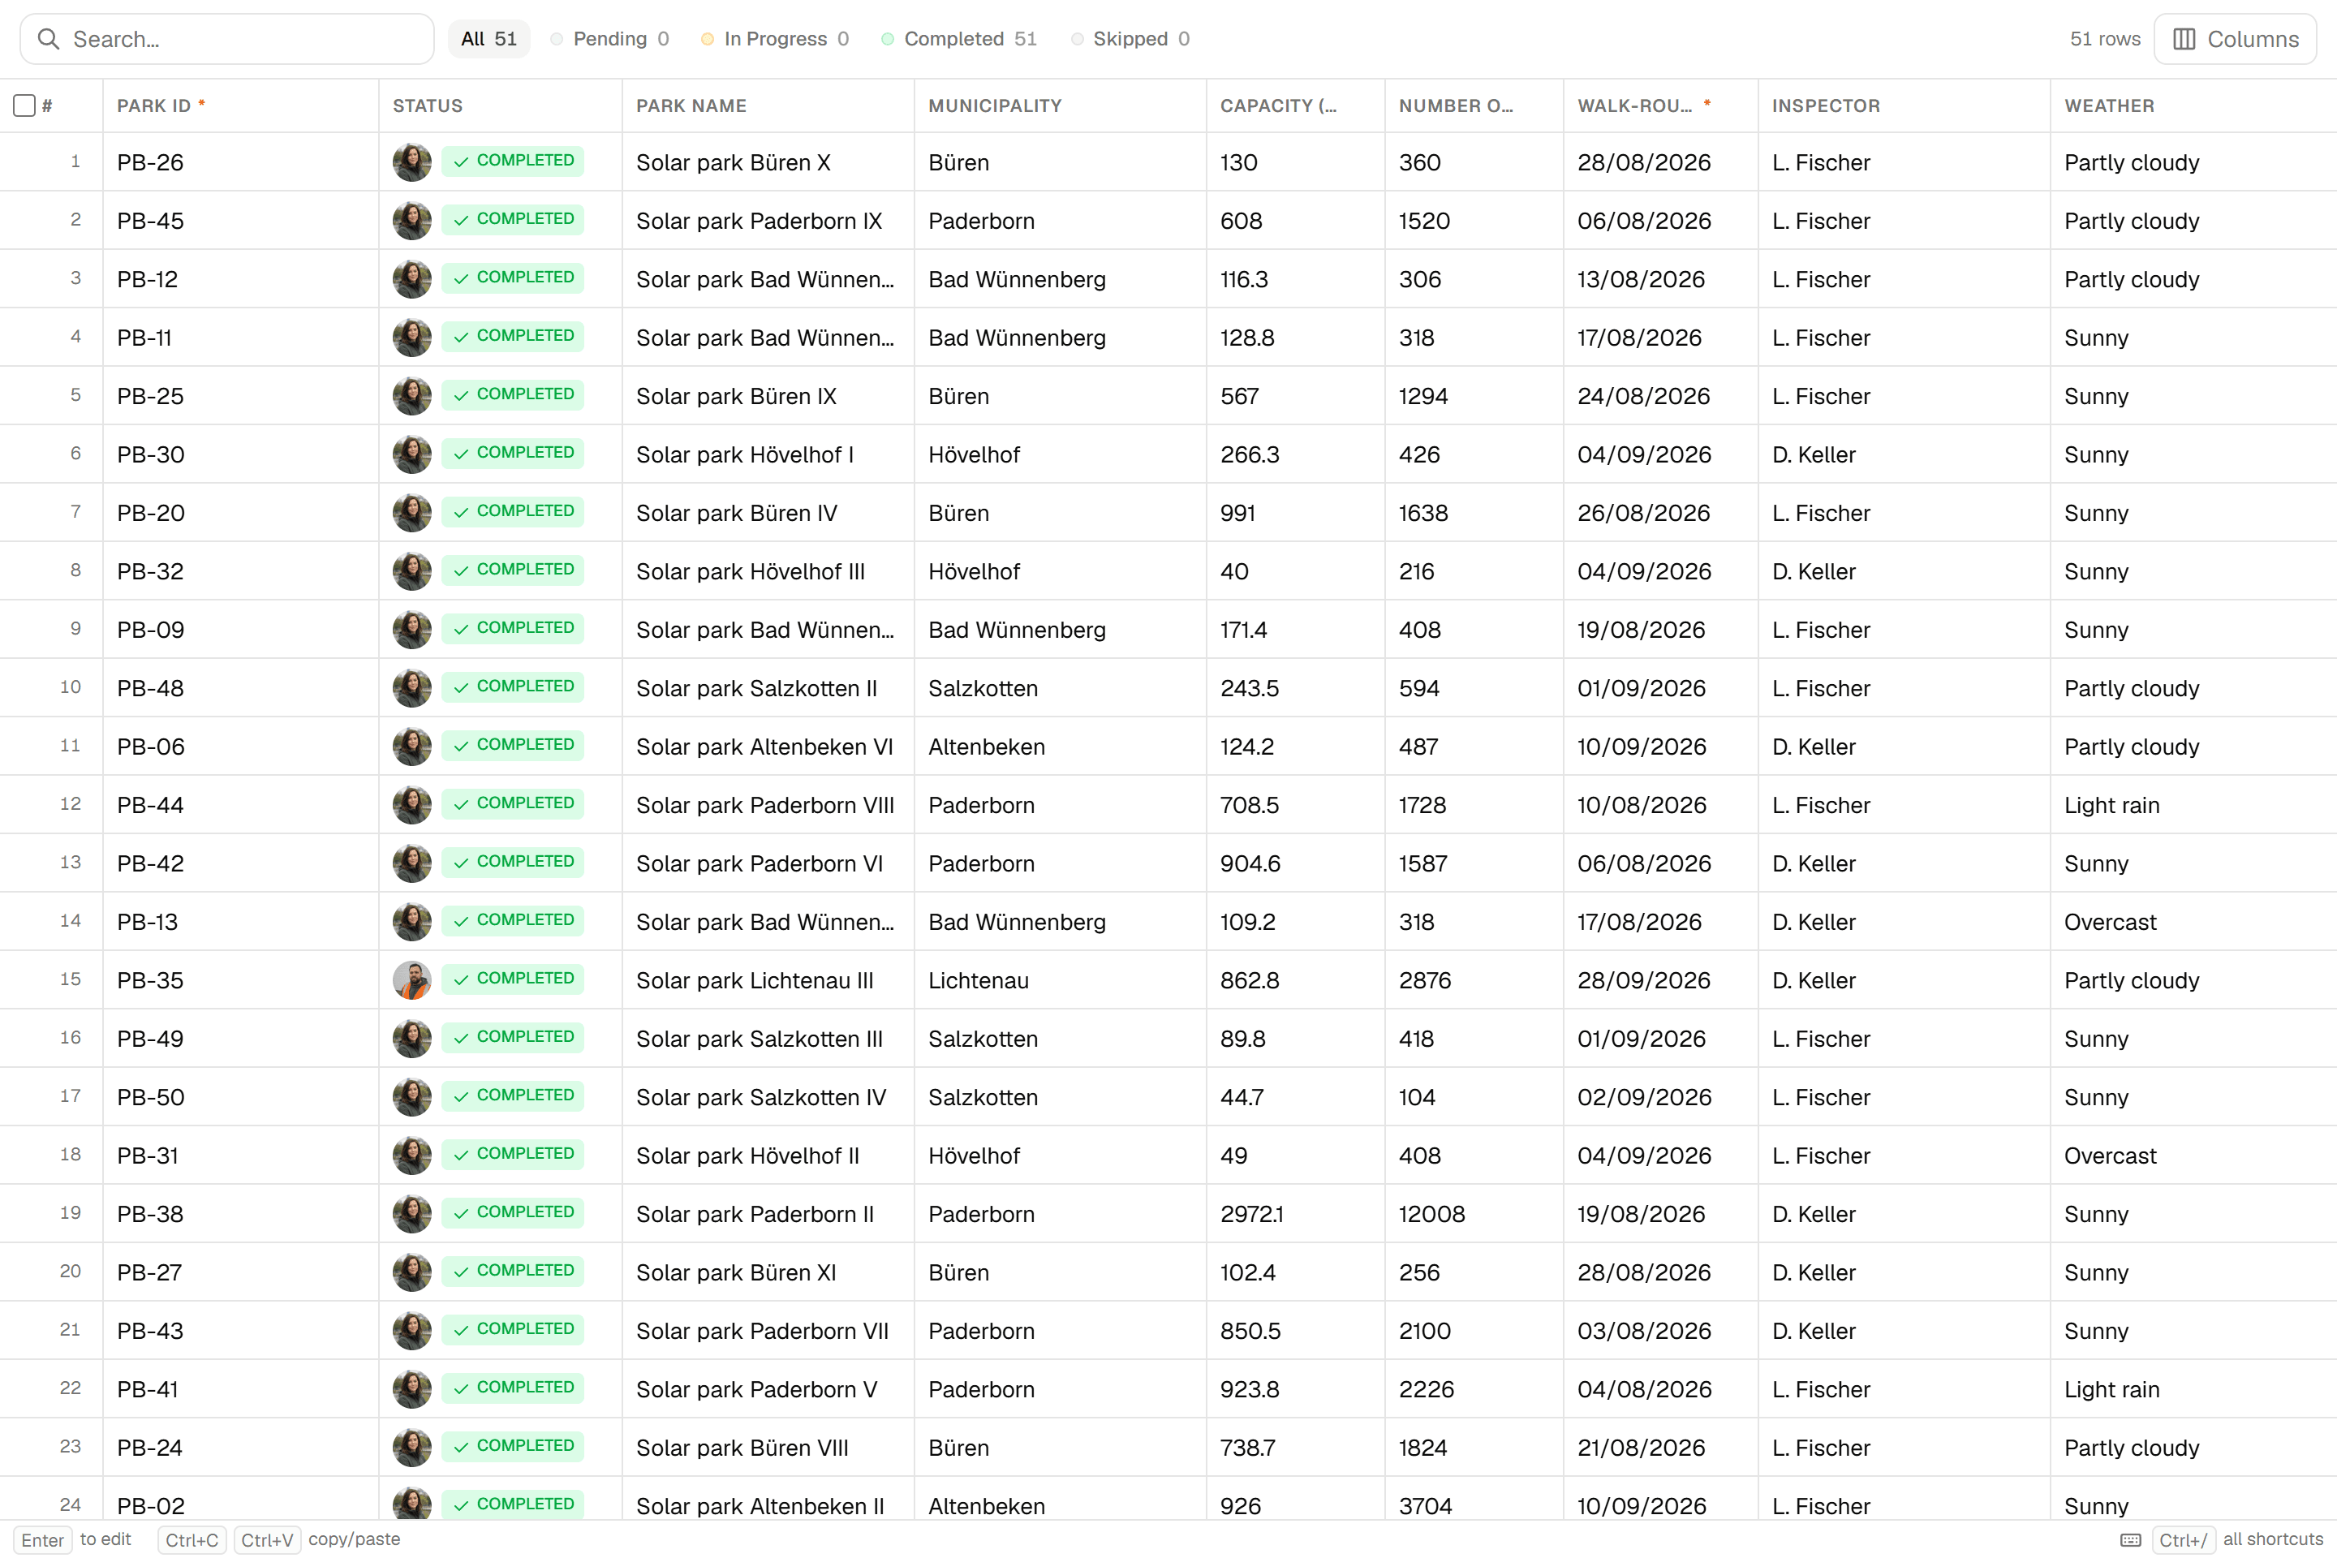Click the avatar icon in PB-24 row
The width and height of the screenshot is (2337, 1558).
coord(411,1448)
